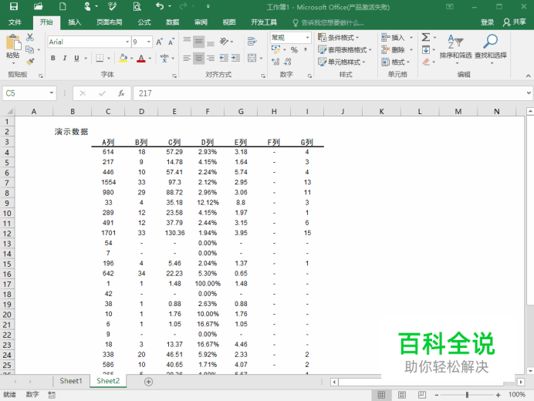
Task: Click the orientation text-angle icon
Action: click(x=224, y=42)
